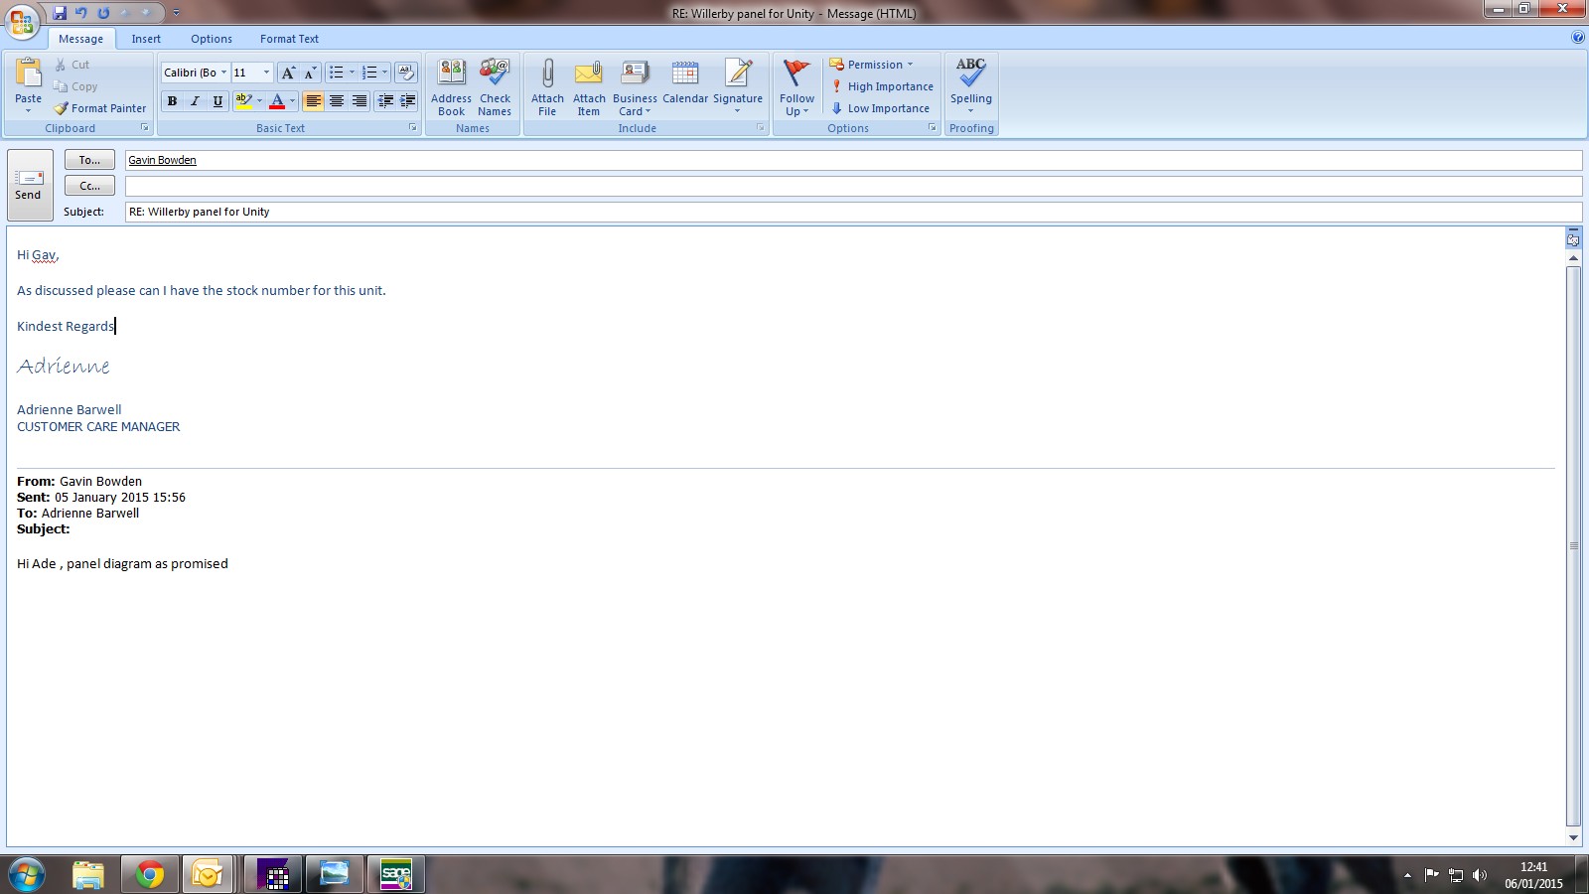Screen dimensions: 1589x894
Task: Click the Calendar icon in Include group
Action: [x=685, y=74]
